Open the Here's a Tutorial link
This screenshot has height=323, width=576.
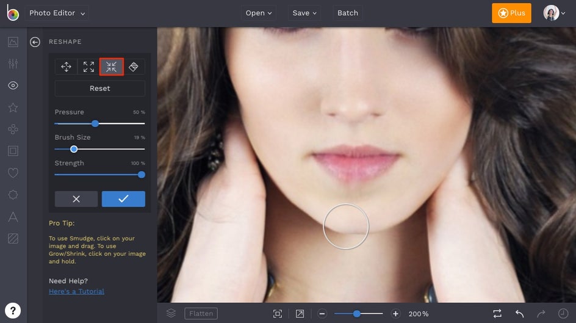tap(76, 291)
